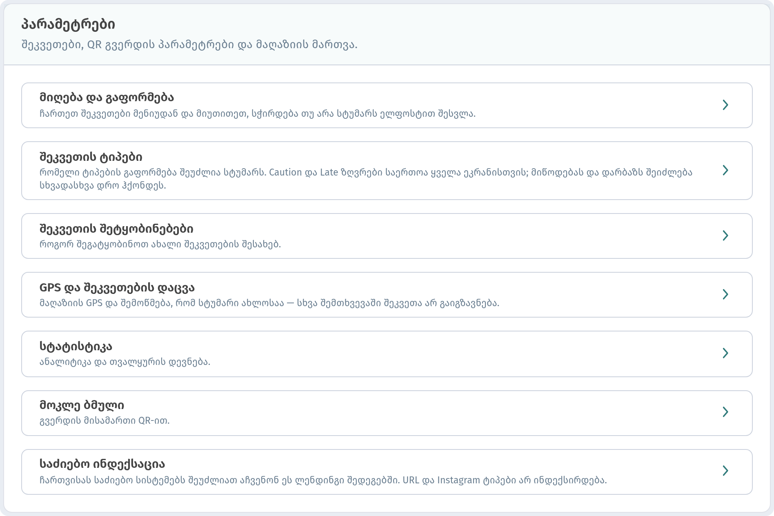Click the ანალიტიკა და თვალყურის დევნება description
Screen dimensions: 774x516
point(125,362)
